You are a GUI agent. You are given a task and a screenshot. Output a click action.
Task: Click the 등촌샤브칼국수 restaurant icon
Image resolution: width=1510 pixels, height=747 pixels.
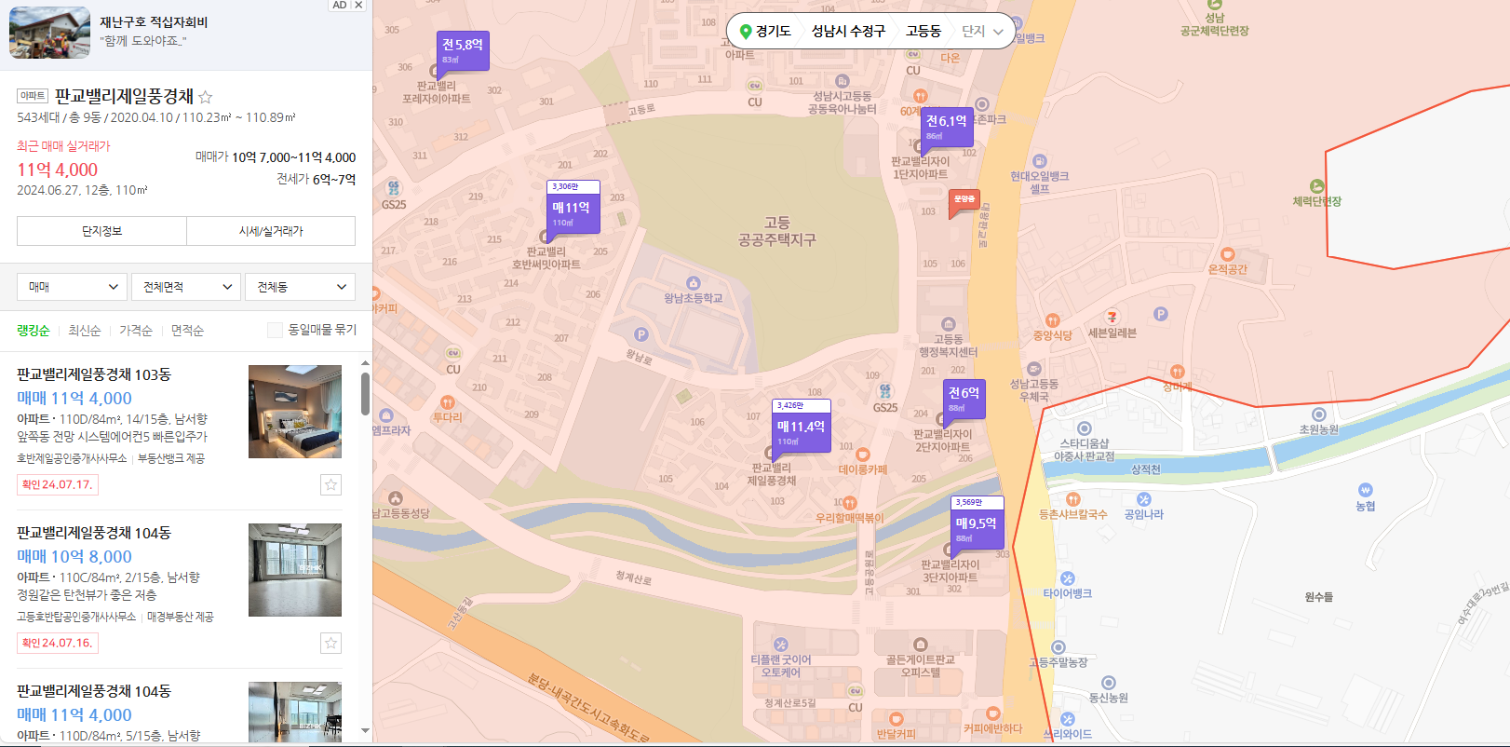click(x=1072, y=499)
